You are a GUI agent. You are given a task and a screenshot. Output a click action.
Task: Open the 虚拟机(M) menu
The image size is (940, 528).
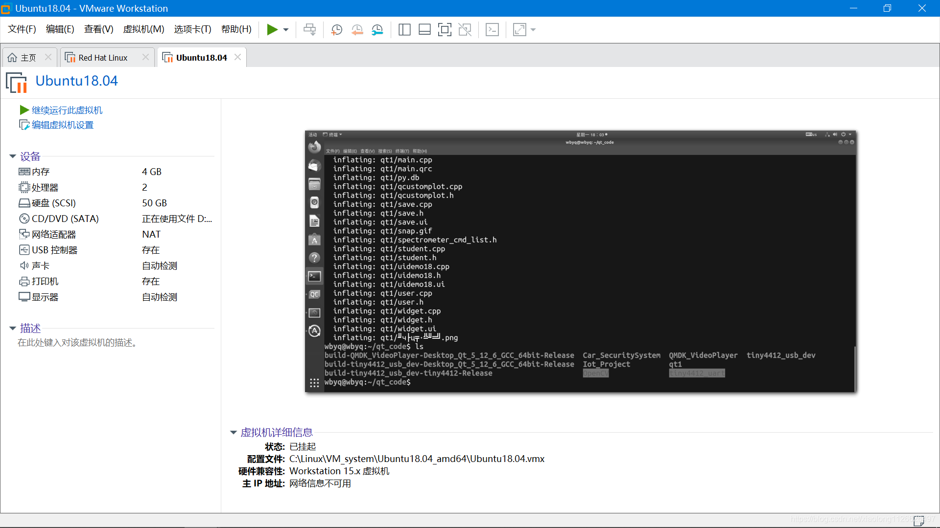click(143, 29)
